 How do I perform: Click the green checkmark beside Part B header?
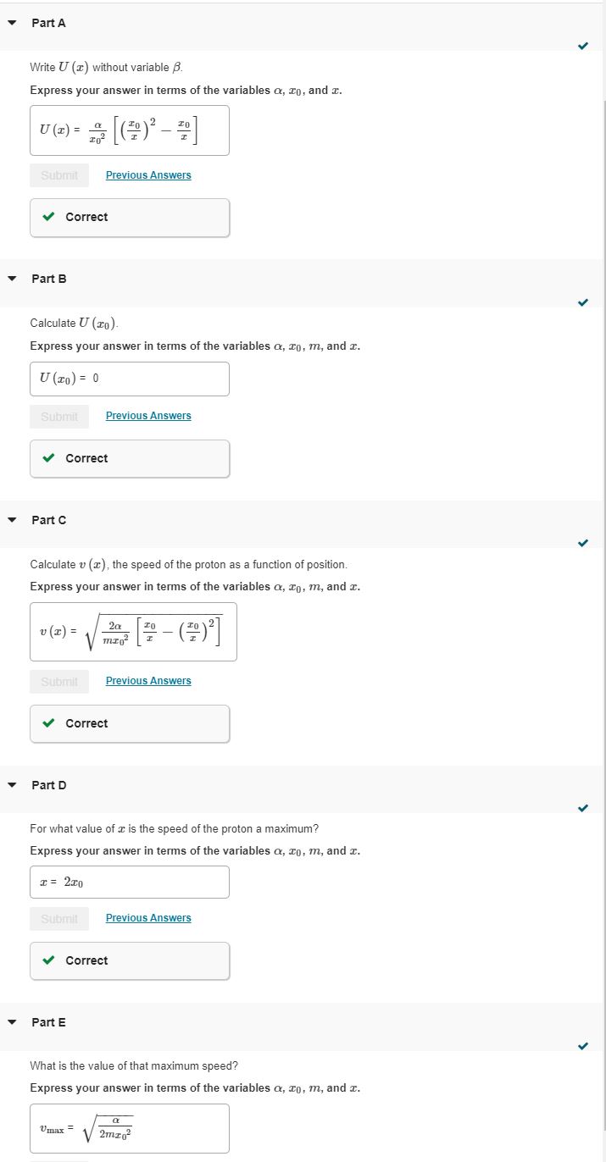pyautogui.click(x=582, y=301)
